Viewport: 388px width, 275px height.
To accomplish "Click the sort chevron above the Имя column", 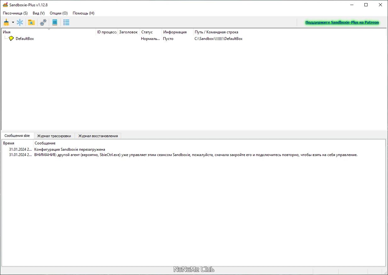I will click(x=49, y=29).
